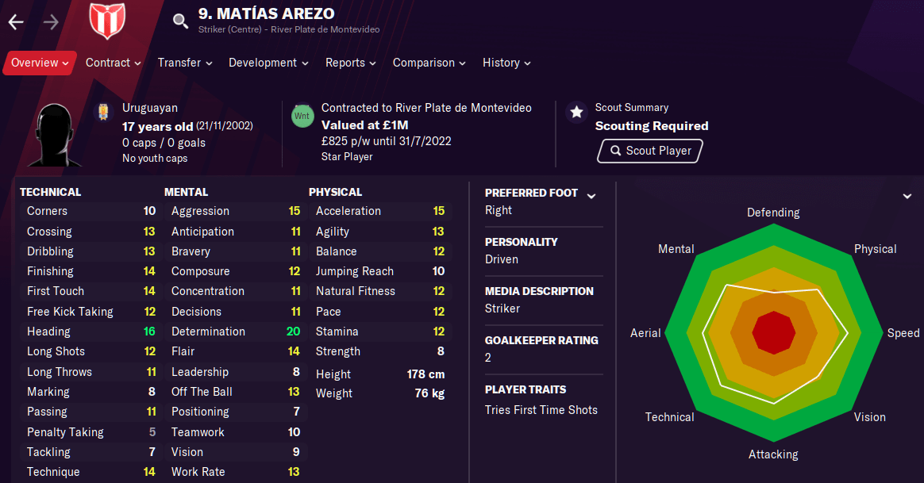
Task: Click the forward navigation arrow
Action: (x=51, y=22)
